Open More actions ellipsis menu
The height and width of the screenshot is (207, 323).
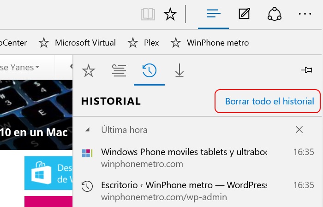coord(305,14)
